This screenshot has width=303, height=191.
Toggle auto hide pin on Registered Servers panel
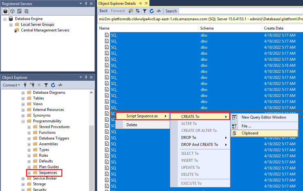[86, 3]
